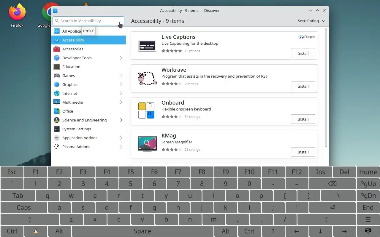The height and width of the screenshot is (237, 380).
Task: Select the Accessibility category
Action: click(x=88, y=40)
